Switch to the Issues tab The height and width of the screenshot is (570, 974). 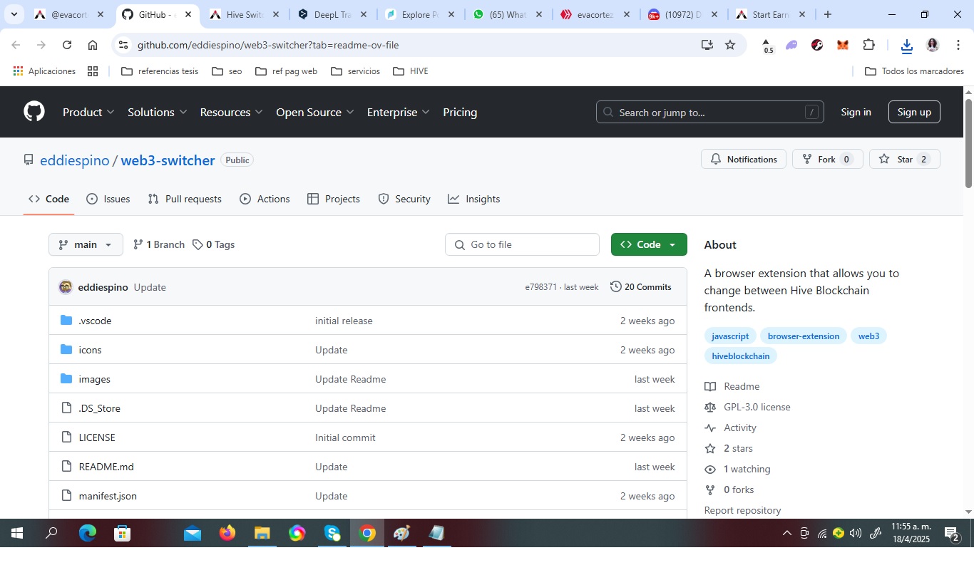click(x=108, y=199)
